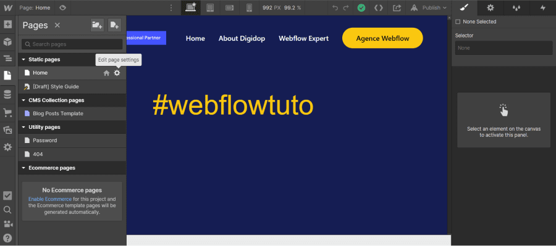This screenshot has height=246, width=556.
Task: Click the 99.2 % zoom value
Action: (293, 7)
